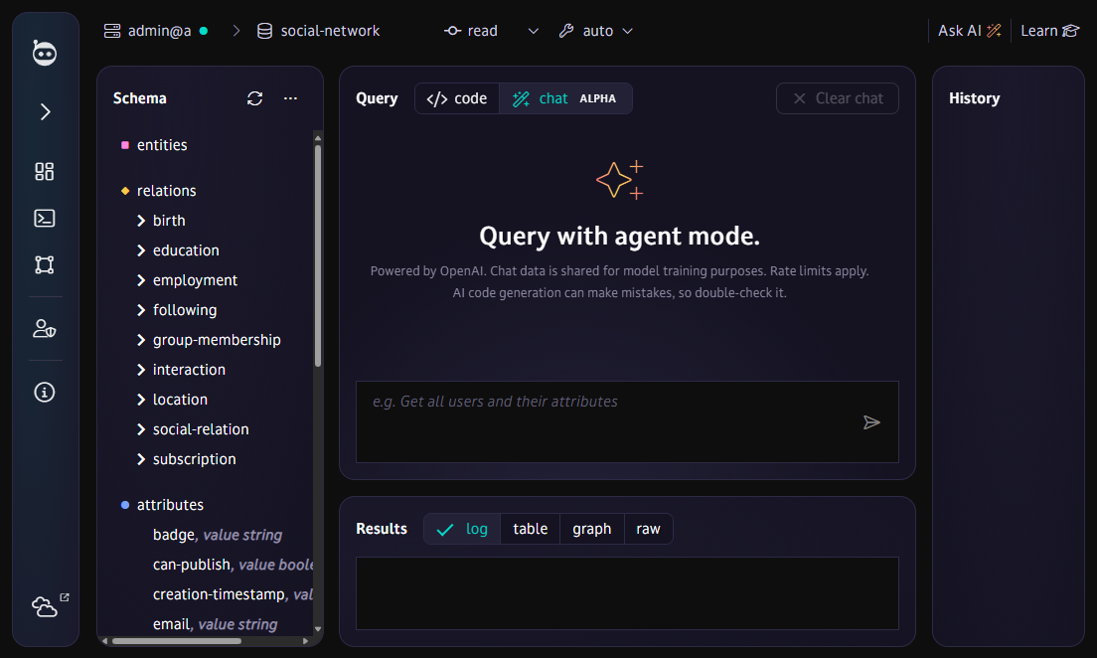Click the yellow relations diamond icon
This screenshot has width=1097, height=658.
coord(125,191)
